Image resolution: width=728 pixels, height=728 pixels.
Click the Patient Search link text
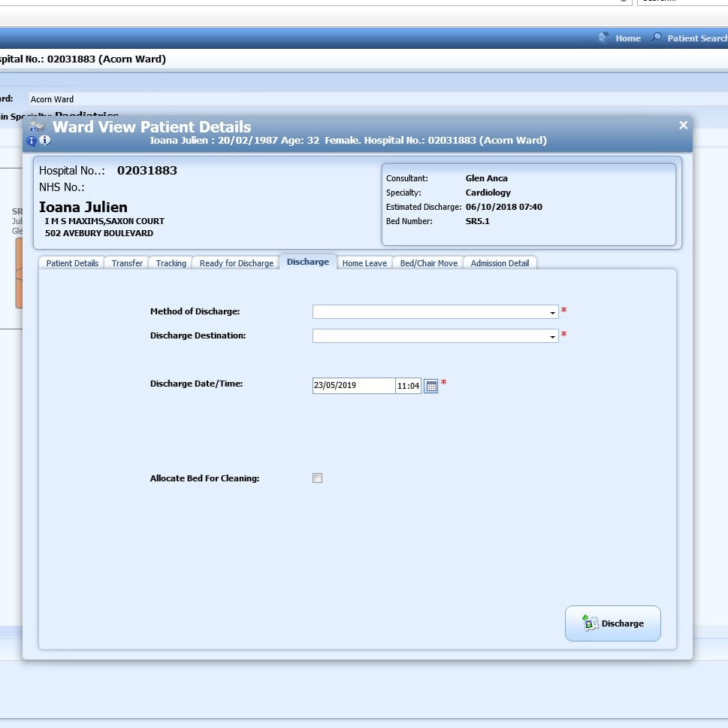tap(697, 38)
